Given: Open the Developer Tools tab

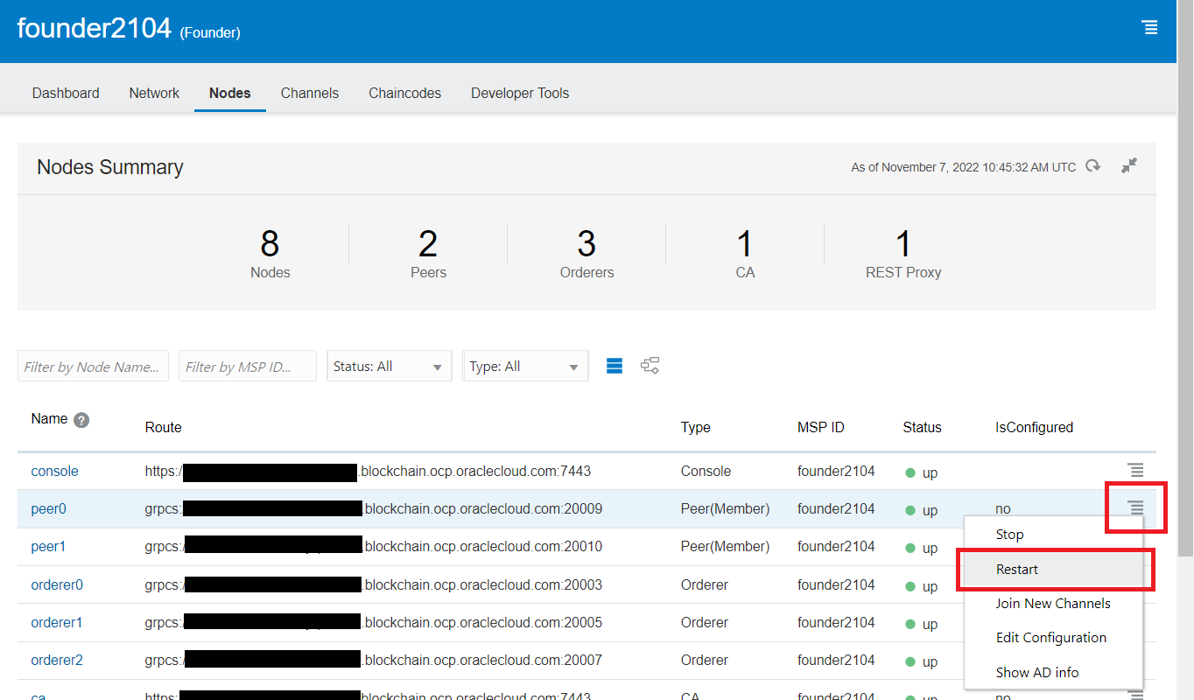Looking at the screenshot, I should click(520, 93).
